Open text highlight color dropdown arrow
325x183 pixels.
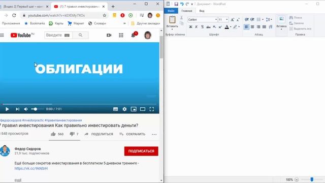click(239, 27)
